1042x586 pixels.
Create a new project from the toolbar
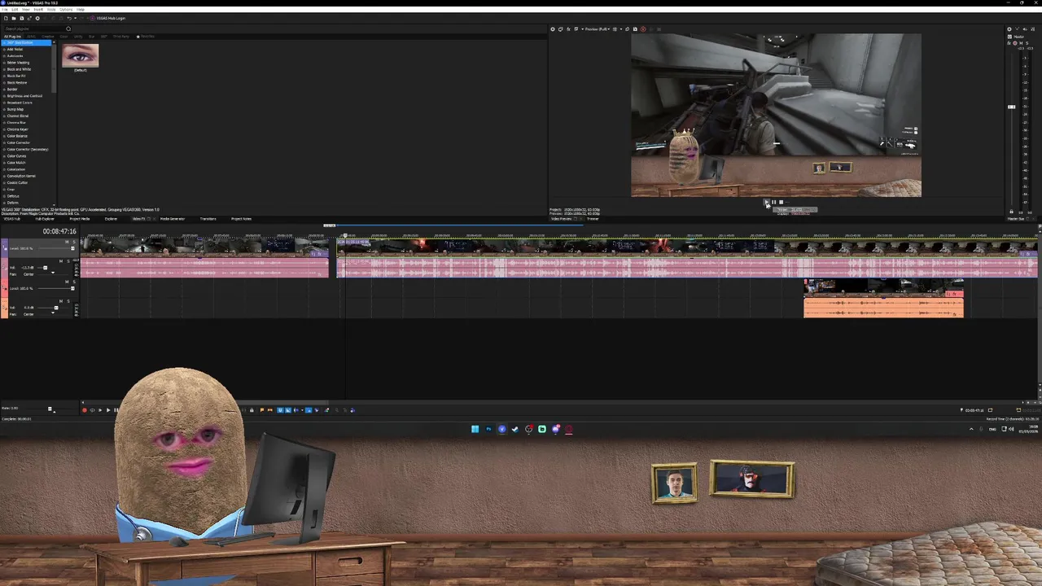point(6,18)
